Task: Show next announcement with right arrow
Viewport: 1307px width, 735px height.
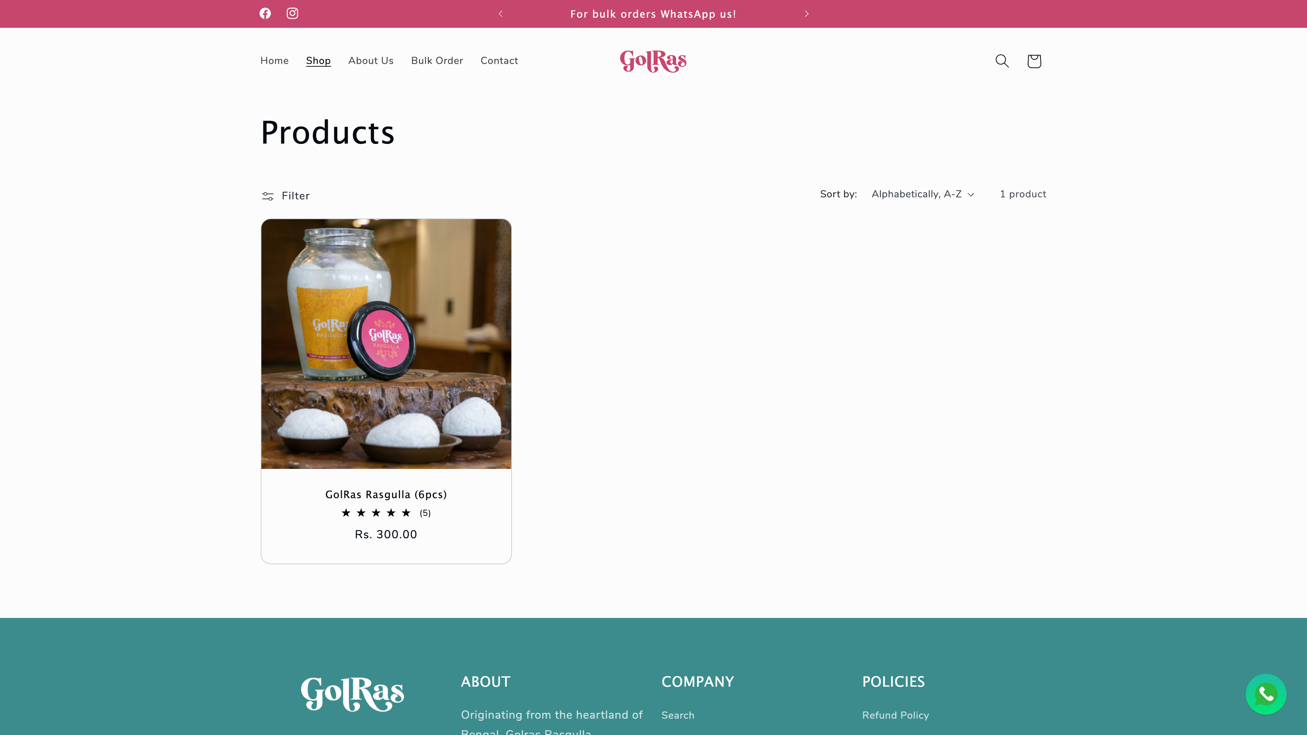Action: (807, 14)
